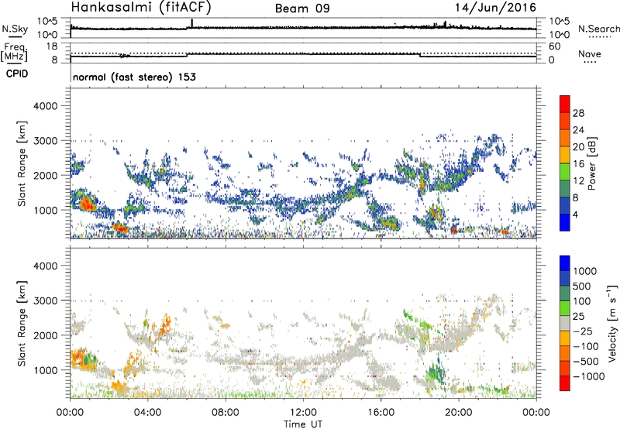This screenshot has height=429, width=620.
Task: Click the '04:00' time tick label
Action: click(147, 413)
